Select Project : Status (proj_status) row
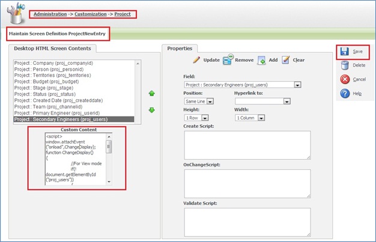This screenshot has height=242, width=376. 74,94
